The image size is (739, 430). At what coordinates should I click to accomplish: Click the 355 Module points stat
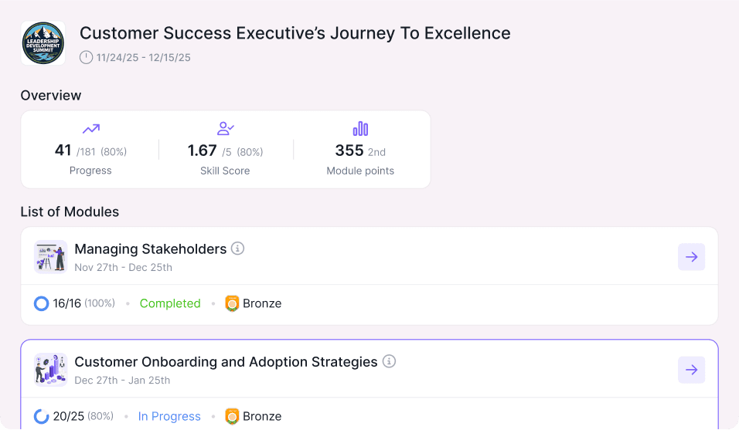coord(349,151)
